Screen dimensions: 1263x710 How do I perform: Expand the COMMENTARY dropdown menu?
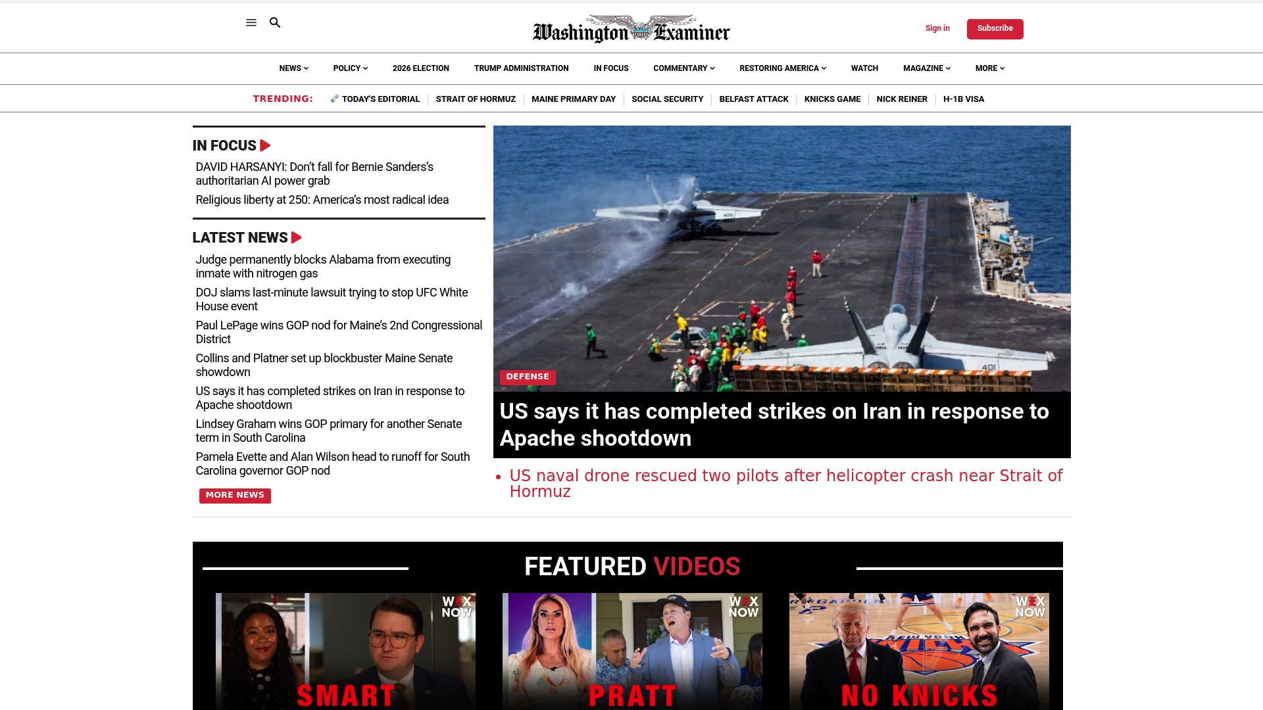click(684, 68)
